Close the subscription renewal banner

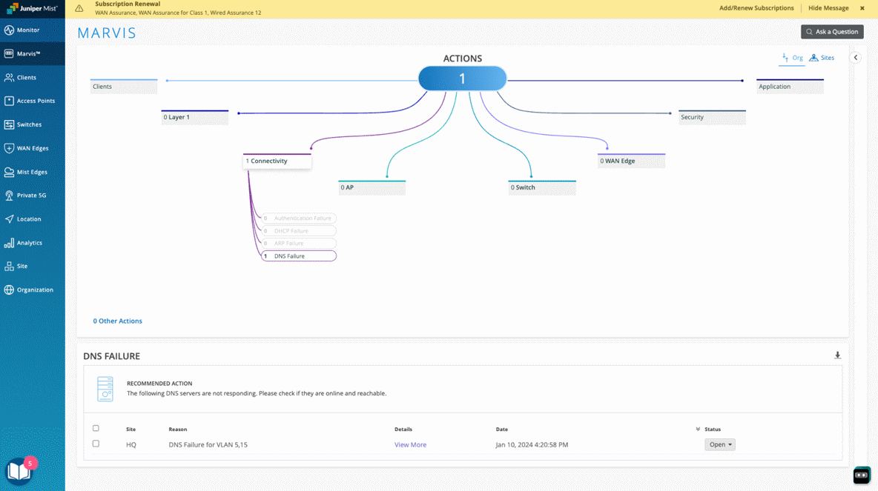[x=862, y=8]
